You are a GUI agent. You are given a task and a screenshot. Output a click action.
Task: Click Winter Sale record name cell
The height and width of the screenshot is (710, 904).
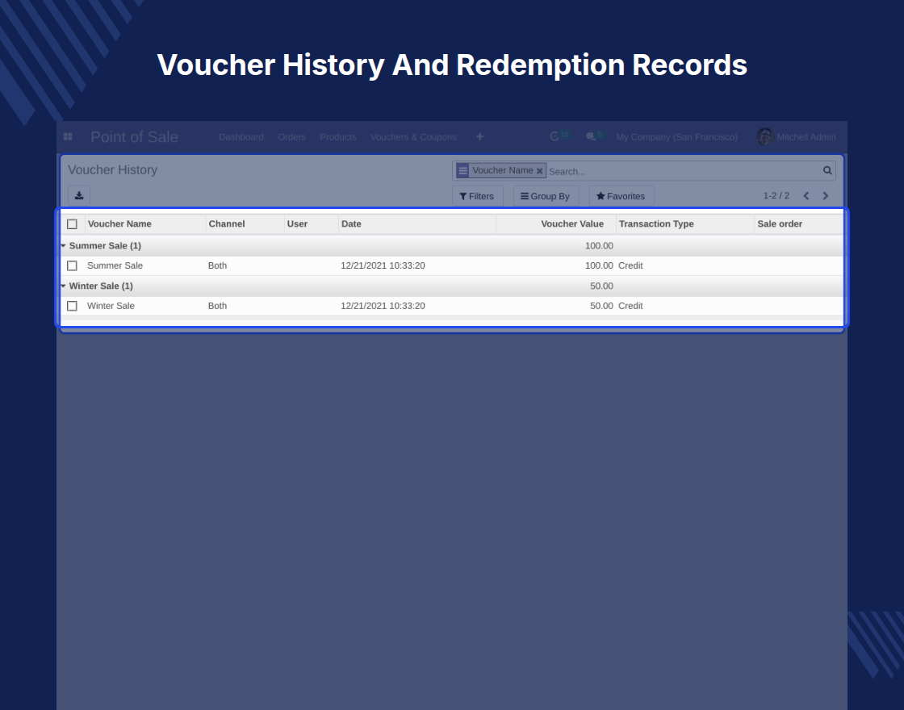click(x=111, y=306)
